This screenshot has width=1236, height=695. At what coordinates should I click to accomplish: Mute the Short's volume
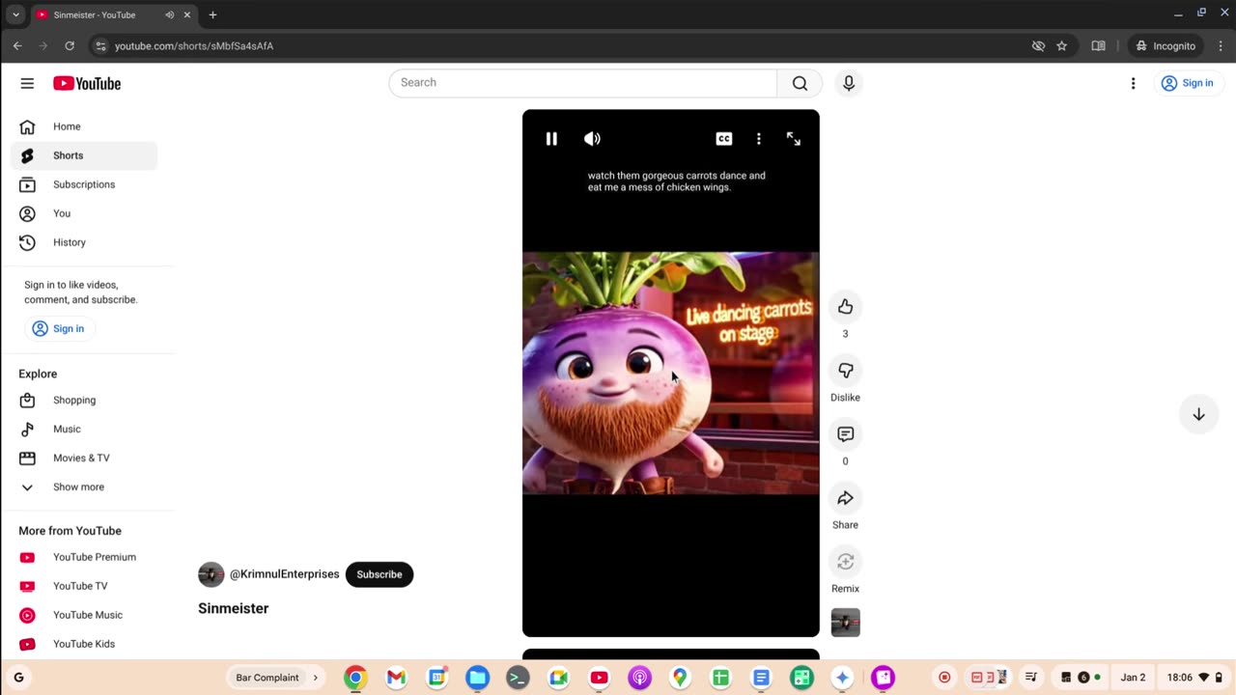(592, 139)
